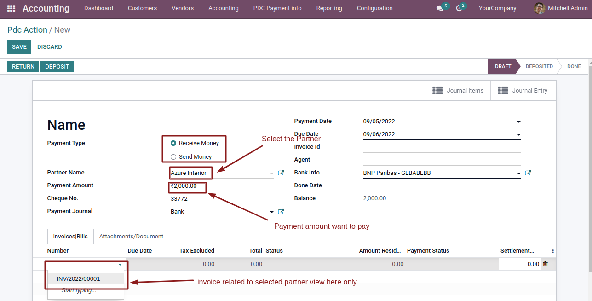Click the DISCARD button
This screenshot has height=301, width=592.
point(50,47)
